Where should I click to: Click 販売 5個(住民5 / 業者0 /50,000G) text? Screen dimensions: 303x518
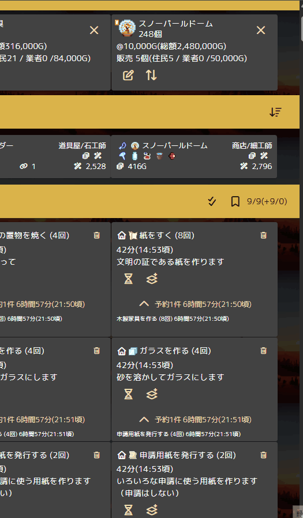(182, 58)
